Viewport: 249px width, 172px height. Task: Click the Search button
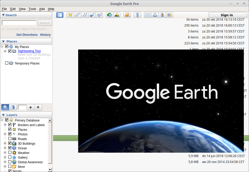45,23
